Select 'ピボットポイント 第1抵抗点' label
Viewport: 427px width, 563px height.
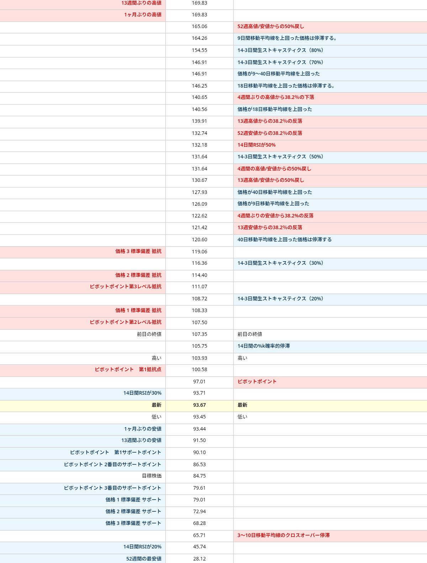pos(128,369)
